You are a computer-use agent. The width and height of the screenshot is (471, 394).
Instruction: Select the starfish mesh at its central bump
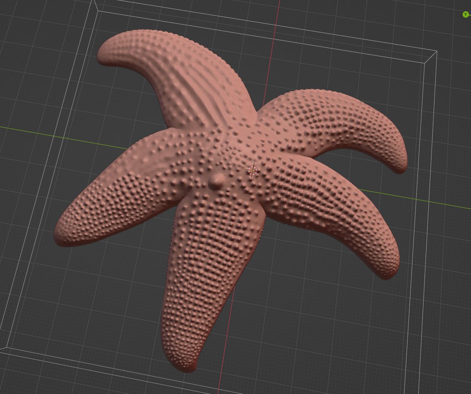point(216,182)
